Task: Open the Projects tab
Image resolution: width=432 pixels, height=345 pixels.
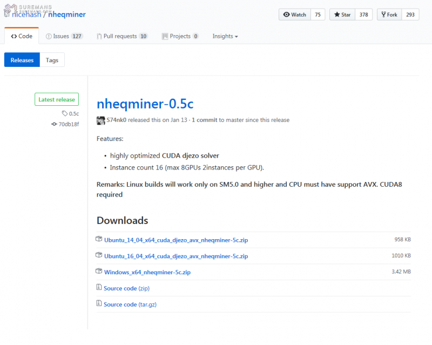Action: pyautogui.click(x=180, y=36)
